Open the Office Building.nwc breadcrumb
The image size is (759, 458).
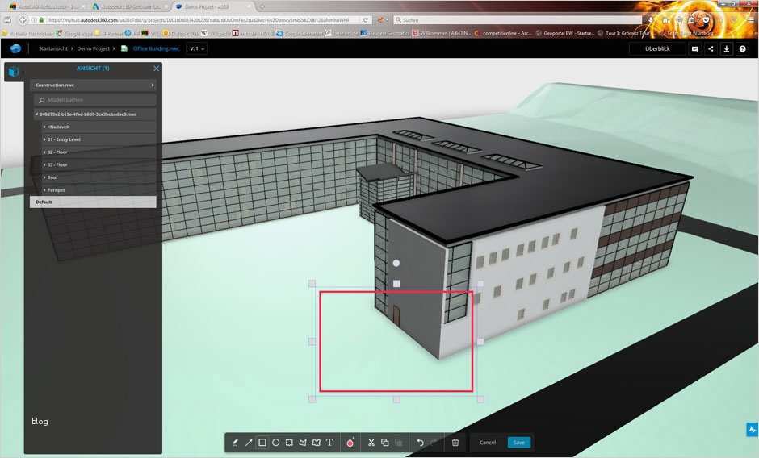pyautogui.click(x=156, y=49)
